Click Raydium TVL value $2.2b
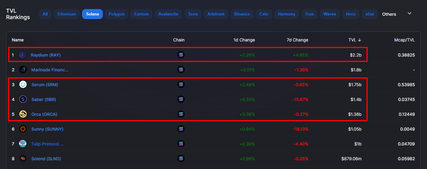This screenshot has height=169, width=427. [356, 55]
